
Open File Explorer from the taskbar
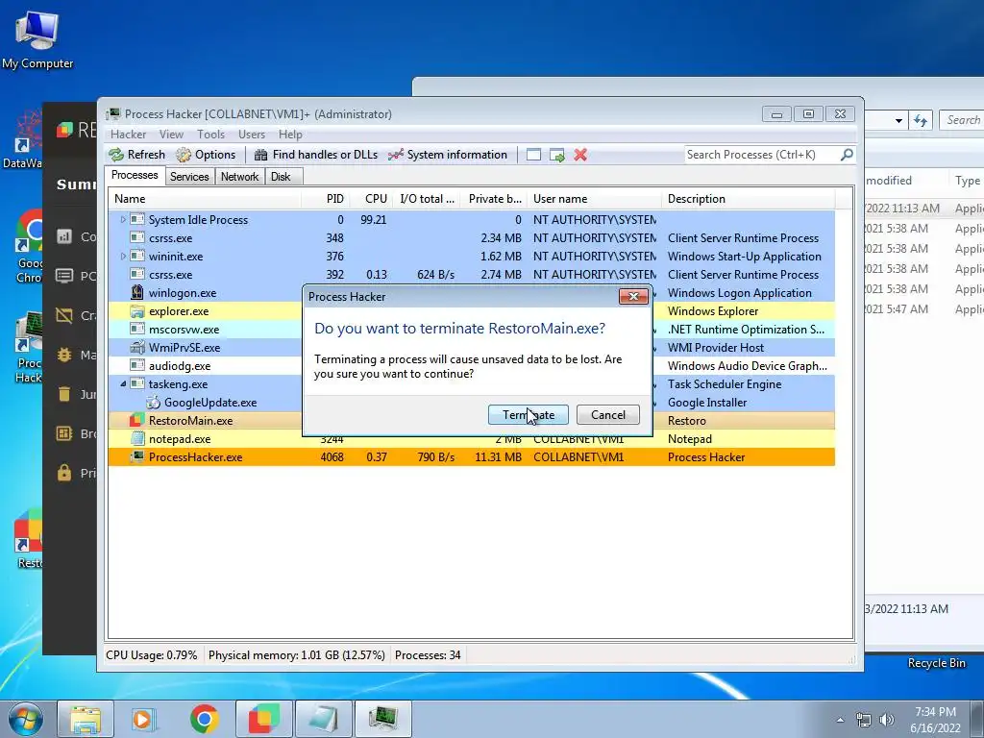click(86, 719)
